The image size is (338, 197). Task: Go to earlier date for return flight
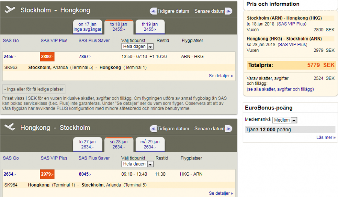tap(169, 128)
